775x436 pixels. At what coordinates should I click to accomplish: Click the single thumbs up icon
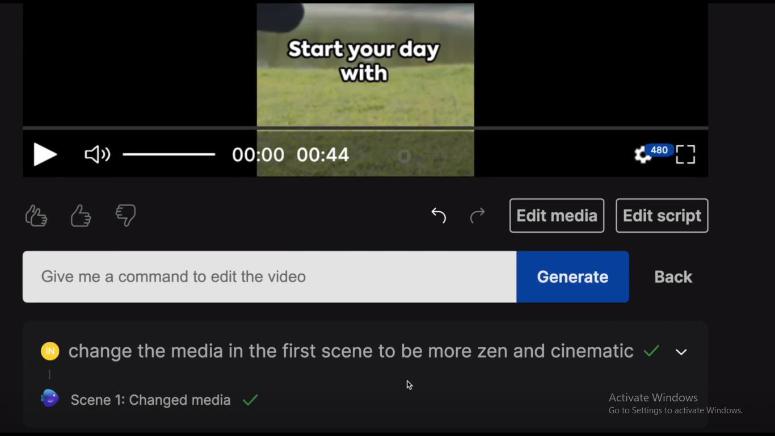(x=81, y=216)
